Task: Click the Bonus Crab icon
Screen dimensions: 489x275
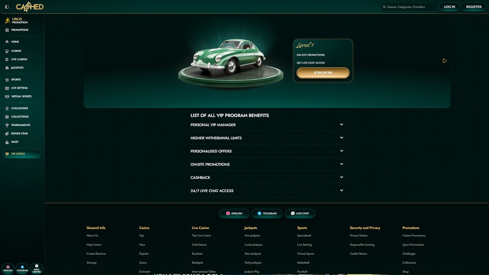Action: point(7,134)
